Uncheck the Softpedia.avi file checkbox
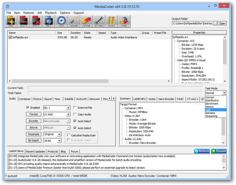Screen dimensions: 236x185 tap(10, 37)
